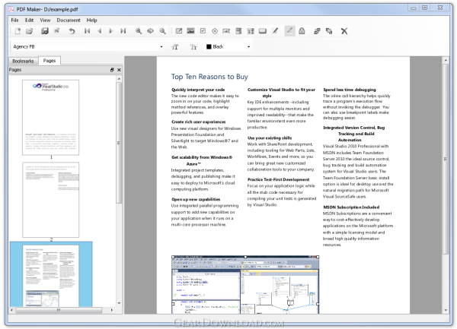This screenshot has width=457, height=329.
Task: Click the New document icon
Action: click(x=16, y=31)
